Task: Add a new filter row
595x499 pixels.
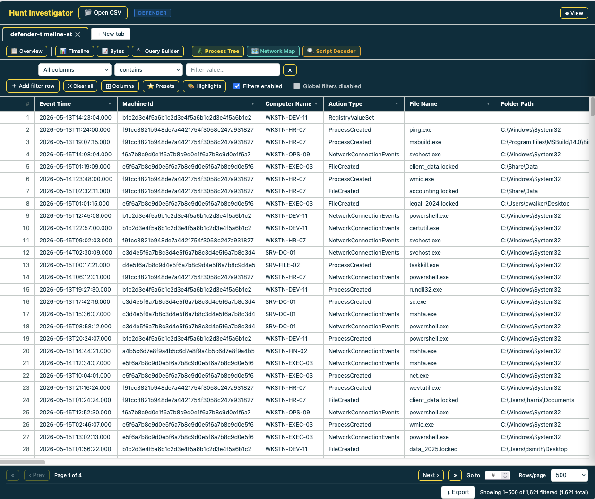Action: (x=33, y=86)
